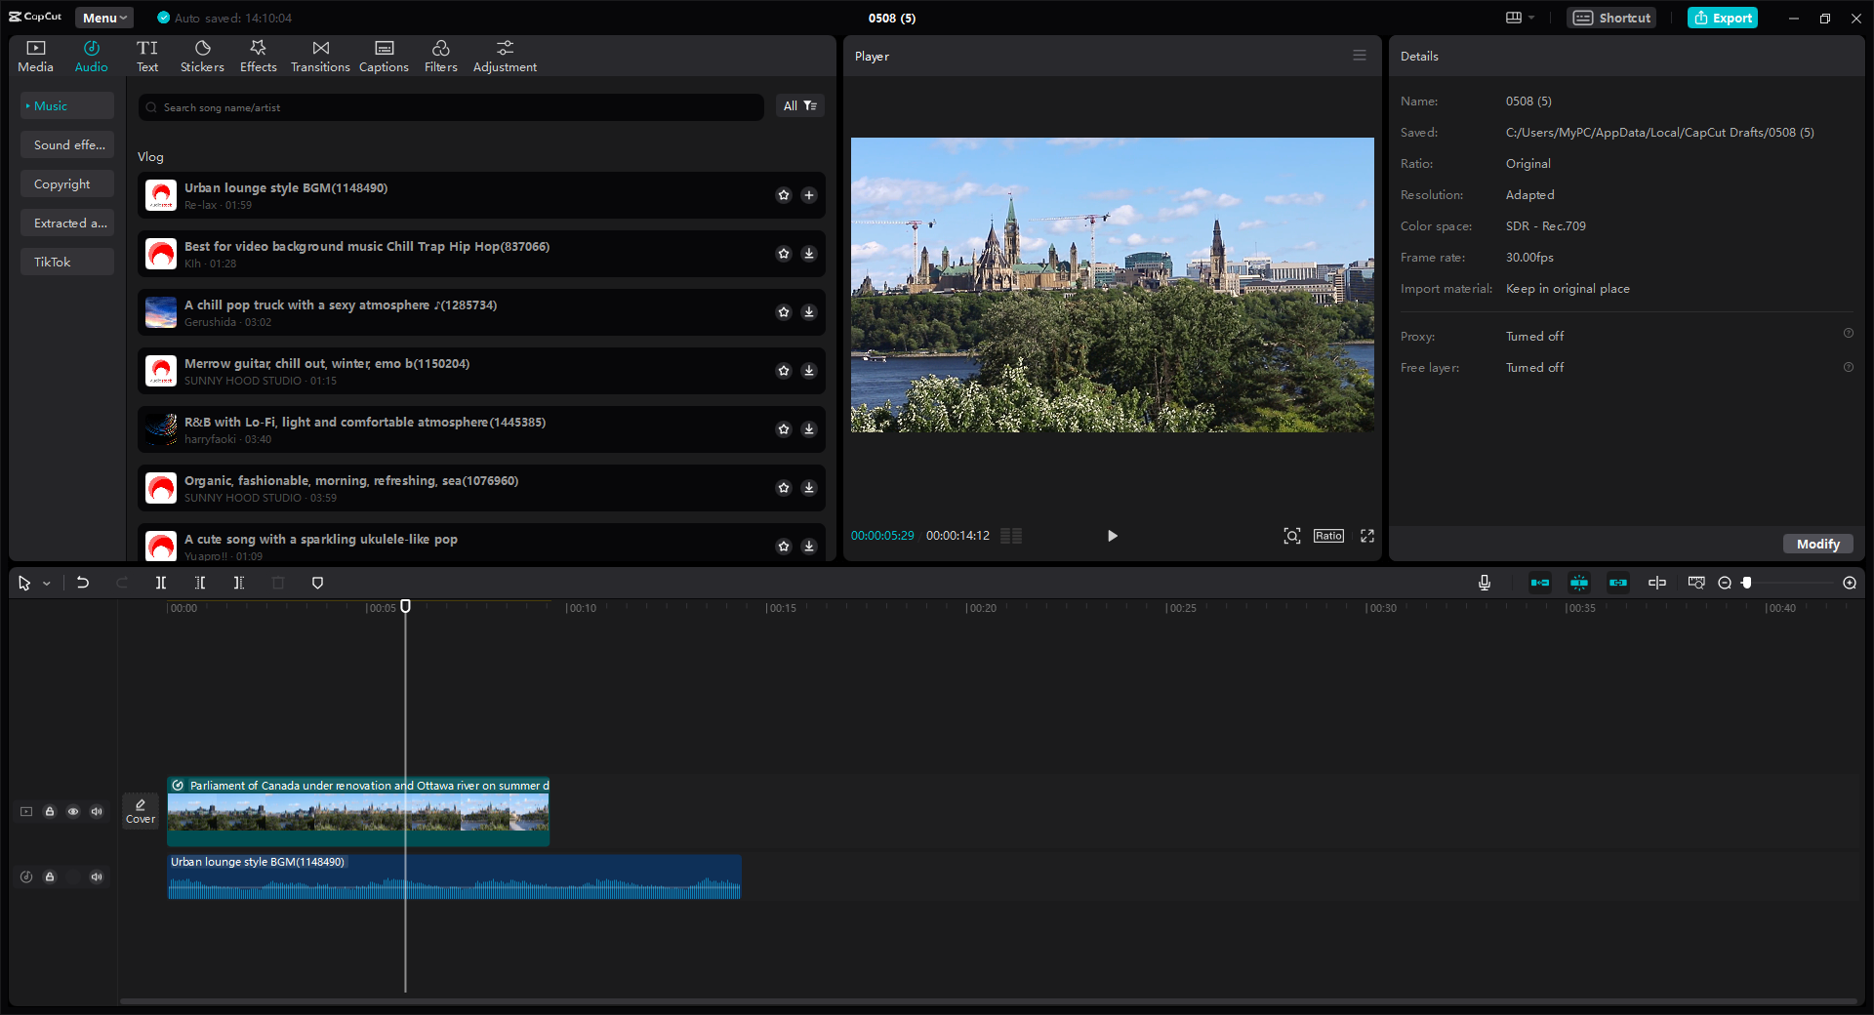
Task: Open the Menu dropdown
Action: [x=102, y=17]
